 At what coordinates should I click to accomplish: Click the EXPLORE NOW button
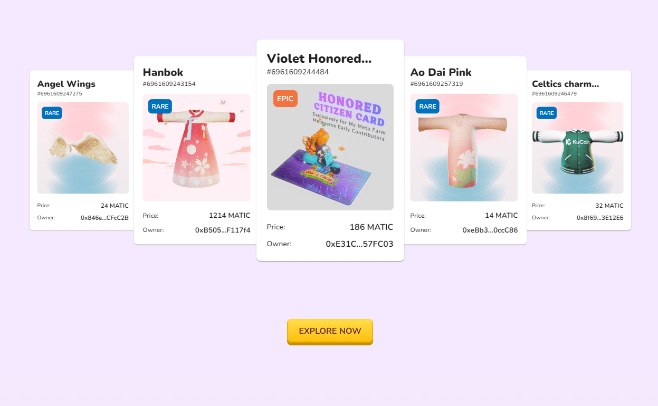click(330, 331)
